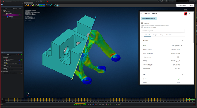Image resolution: width=197 pixels, height=108 pixels.
Task: Select the Show all tab
Action: 148,35
